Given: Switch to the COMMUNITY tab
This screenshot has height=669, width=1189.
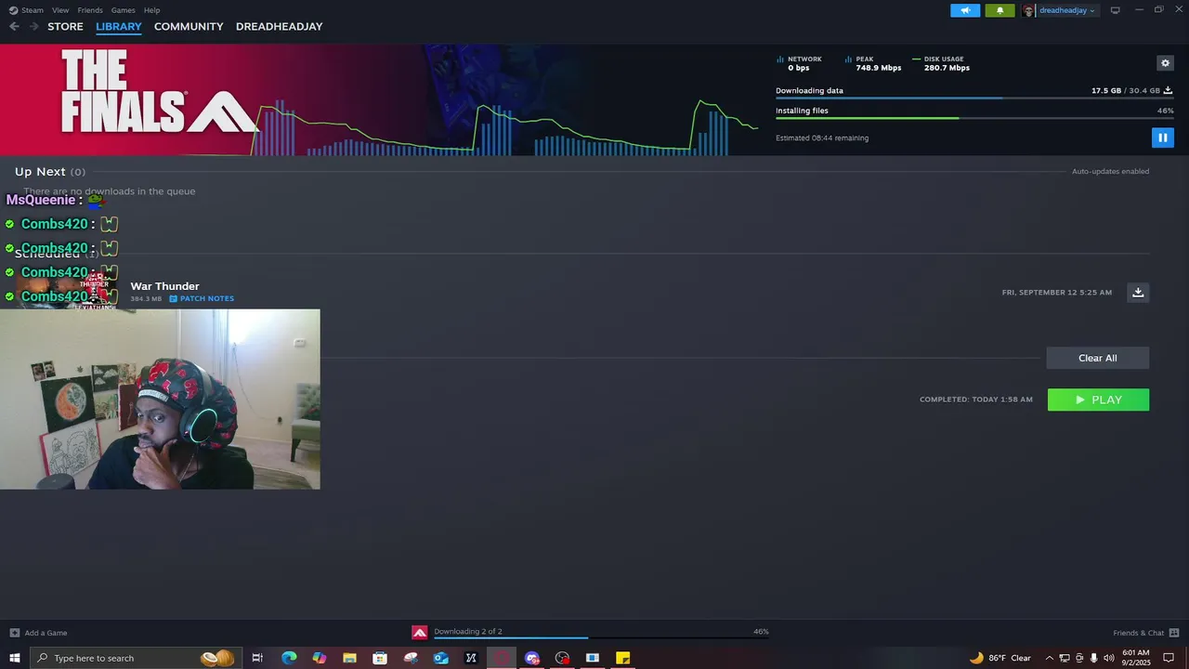Looking at the screenshot, I should point(189,26).
